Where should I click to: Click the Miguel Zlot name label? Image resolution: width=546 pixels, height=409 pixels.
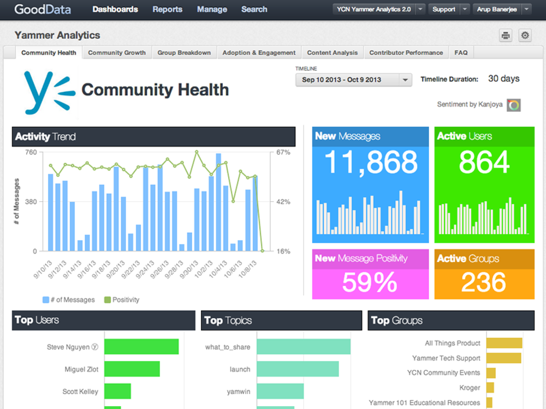pyautogui.click(x=81, y=369)
